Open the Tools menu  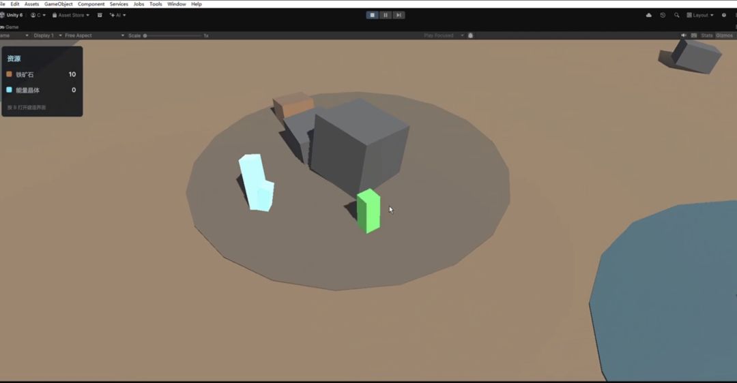point(156,4)
